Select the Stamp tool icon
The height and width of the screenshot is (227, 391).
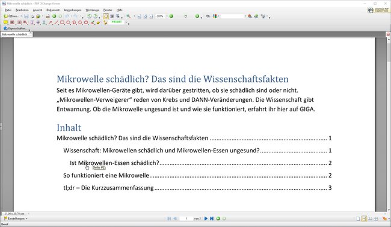[x=105, y=22]
